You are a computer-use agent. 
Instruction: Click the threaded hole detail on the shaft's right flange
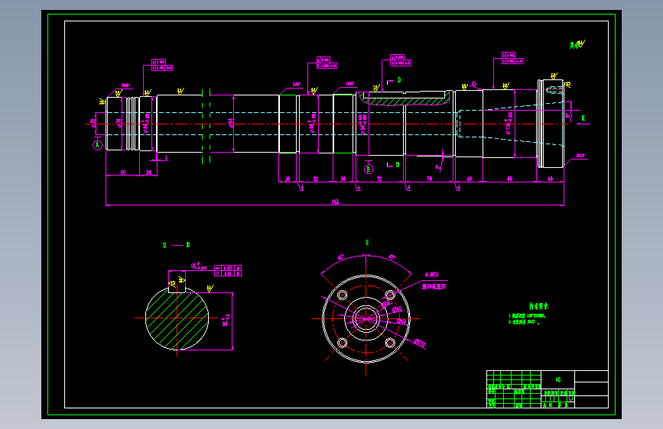(x=554, y=90)
